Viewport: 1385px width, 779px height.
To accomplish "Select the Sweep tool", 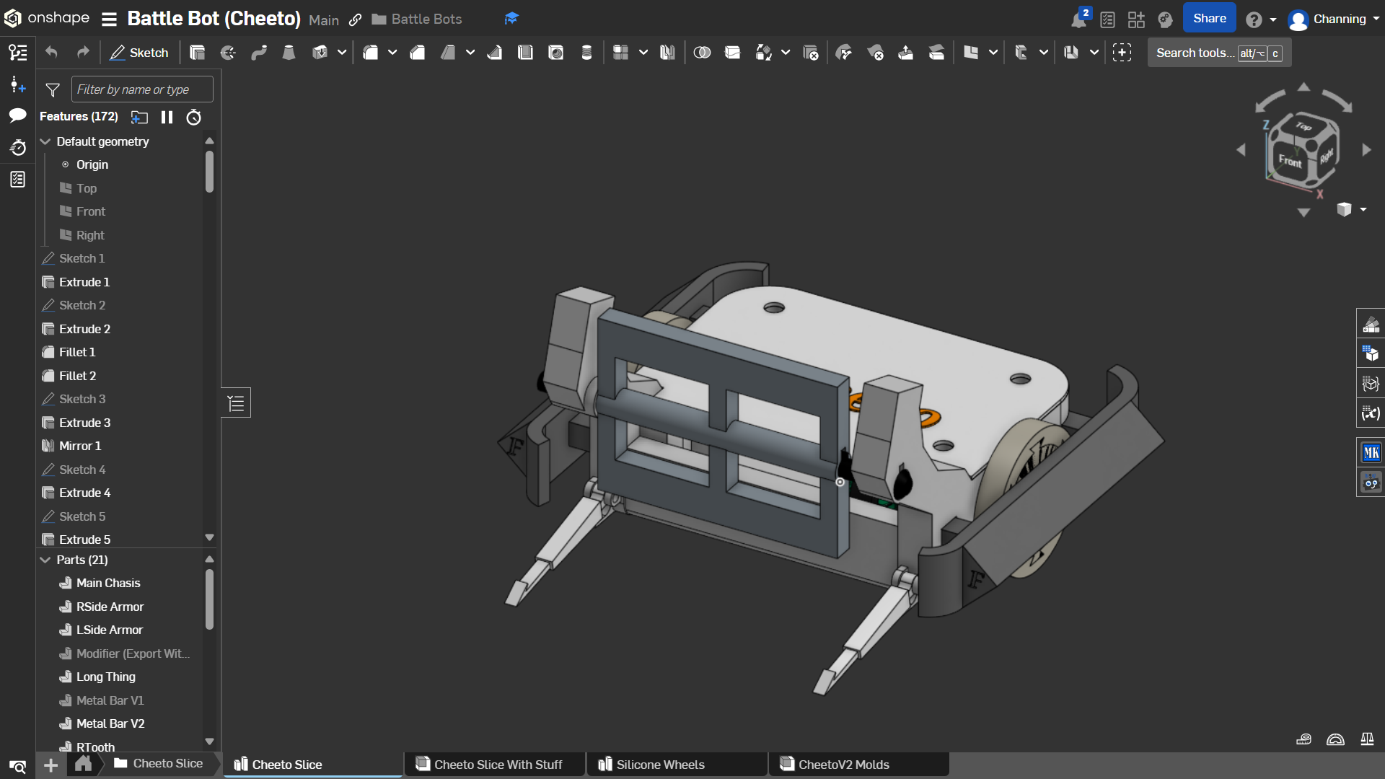I will click(x=259, y=53).
